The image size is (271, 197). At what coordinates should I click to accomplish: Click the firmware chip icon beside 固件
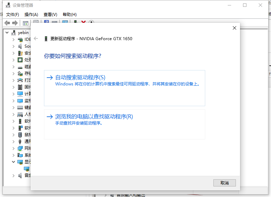pyautogui.click(x=20, y=87)
